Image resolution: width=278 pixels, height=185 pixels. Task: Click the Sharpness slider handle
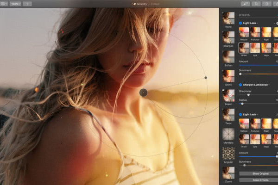pyautogui.click(x=248, y=95)
